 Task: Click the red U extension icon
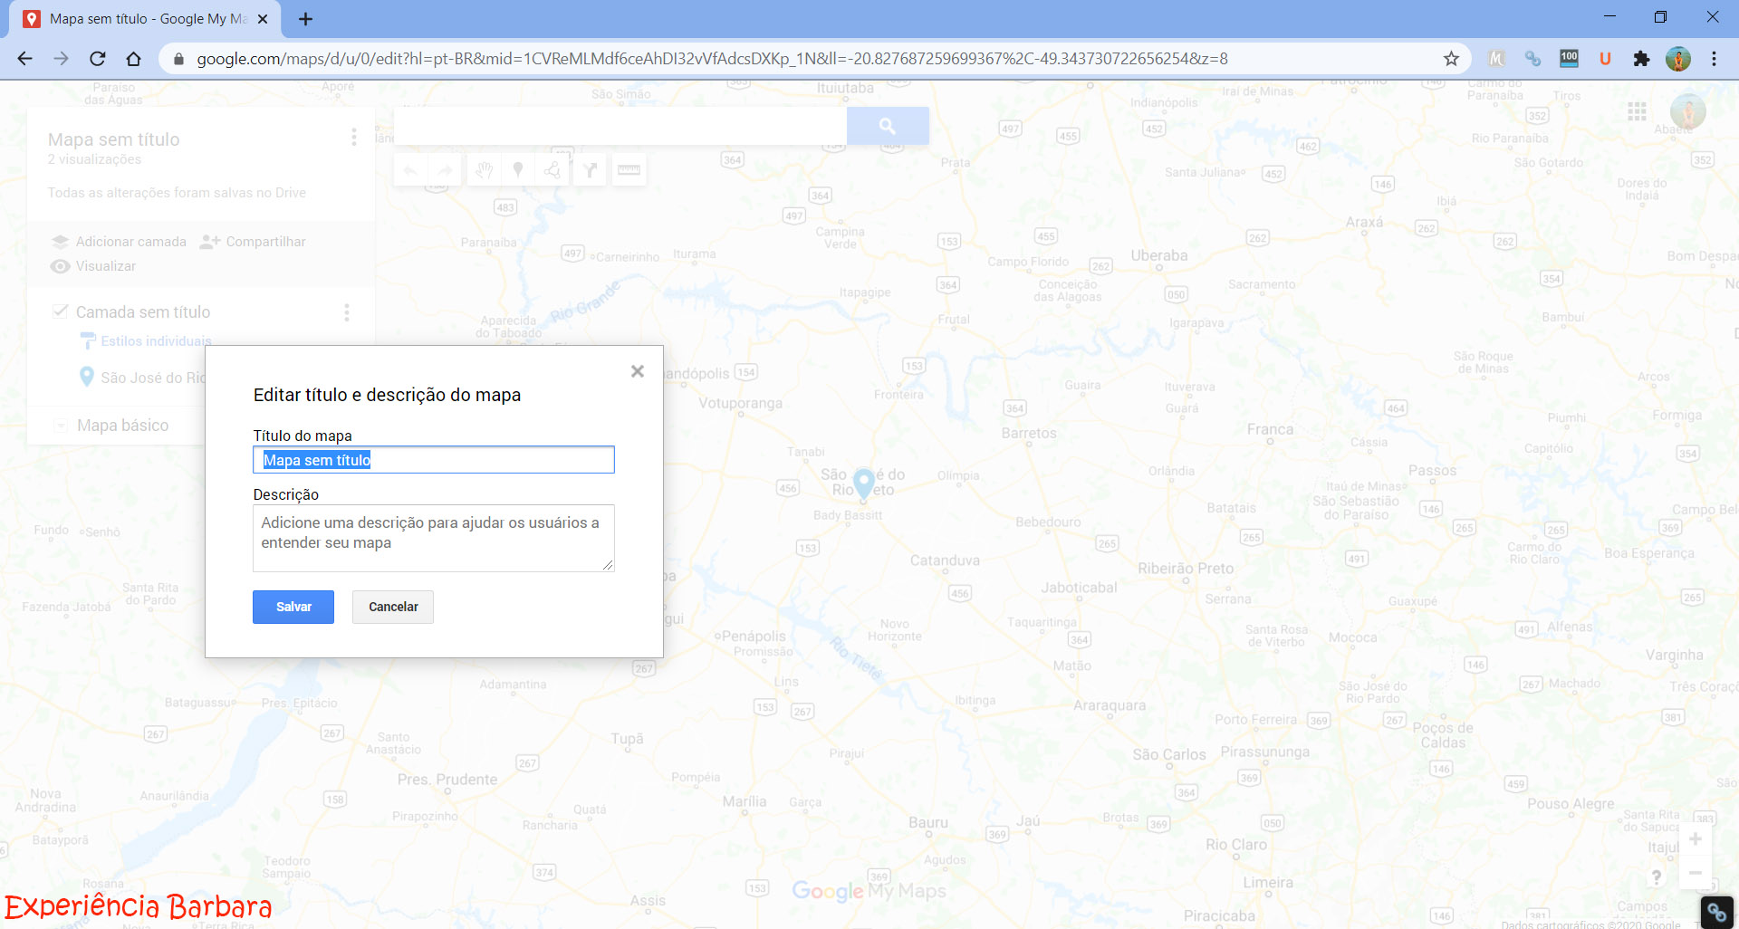(1605, 59)
